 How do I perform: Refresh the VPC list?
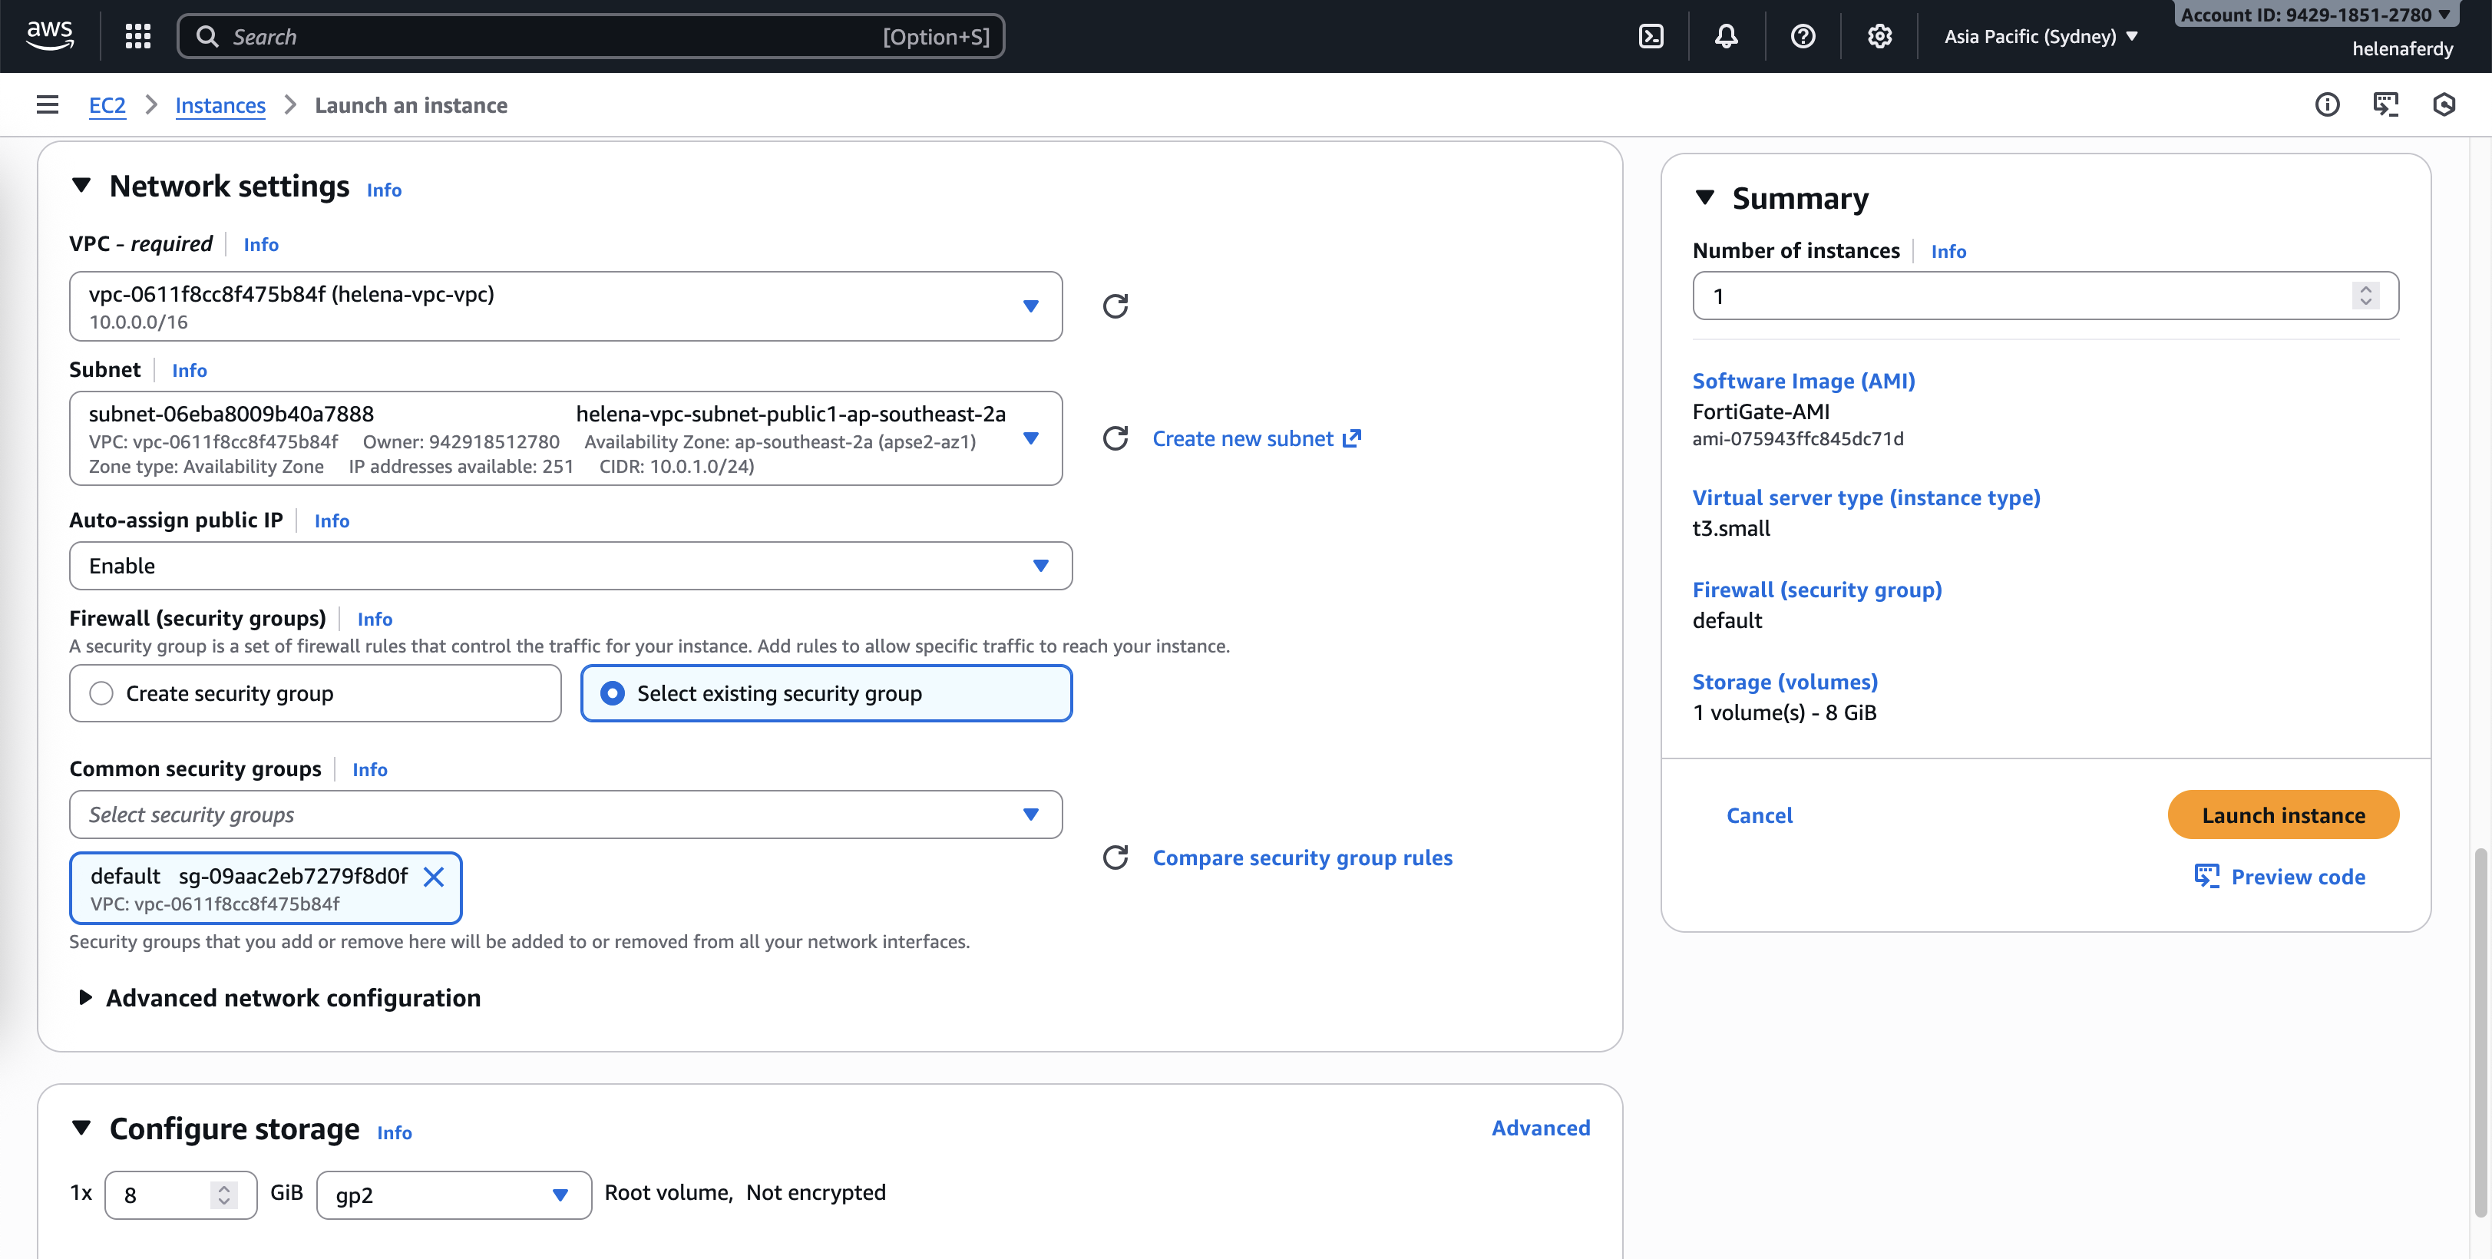click(x=1115, y=306)
